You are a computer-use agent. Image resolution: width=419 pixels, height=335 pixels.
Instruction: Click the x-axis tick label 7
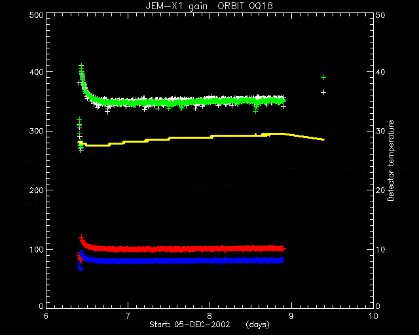click(128, 316)
